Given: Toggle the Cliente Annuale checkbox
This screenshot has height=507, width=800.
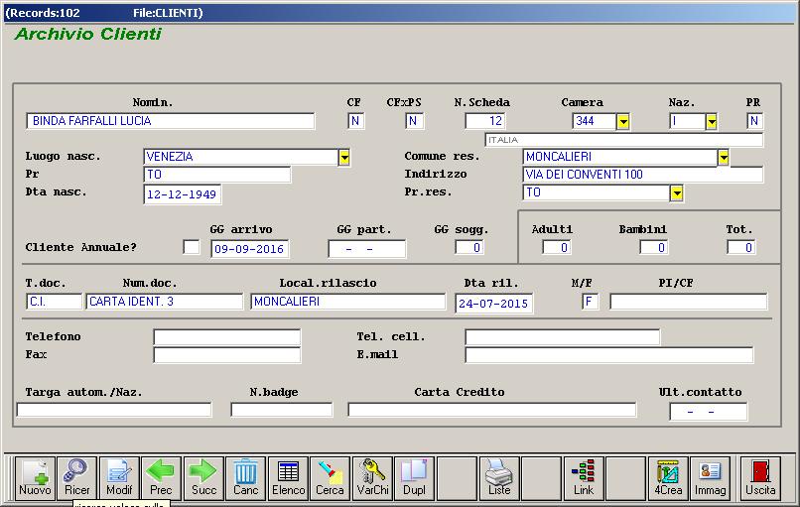Looking at the screenshot, I should tap(192, 247).
